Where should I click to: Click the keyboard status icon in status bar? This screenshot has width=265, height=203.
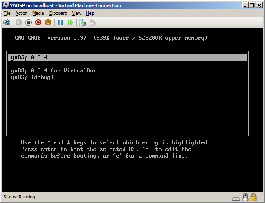pyautogui.click(x=236, y=198)
